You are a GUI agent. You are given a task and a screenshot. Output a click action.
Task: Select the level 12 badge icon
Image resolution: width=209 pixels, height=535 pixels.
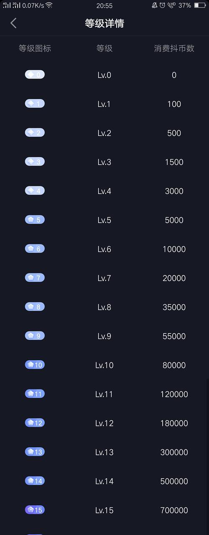click(35, 423)
